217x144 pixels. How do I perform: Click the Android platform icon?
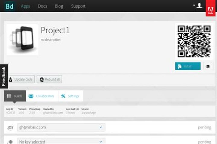pyautogui.click(x=10, y=141)
